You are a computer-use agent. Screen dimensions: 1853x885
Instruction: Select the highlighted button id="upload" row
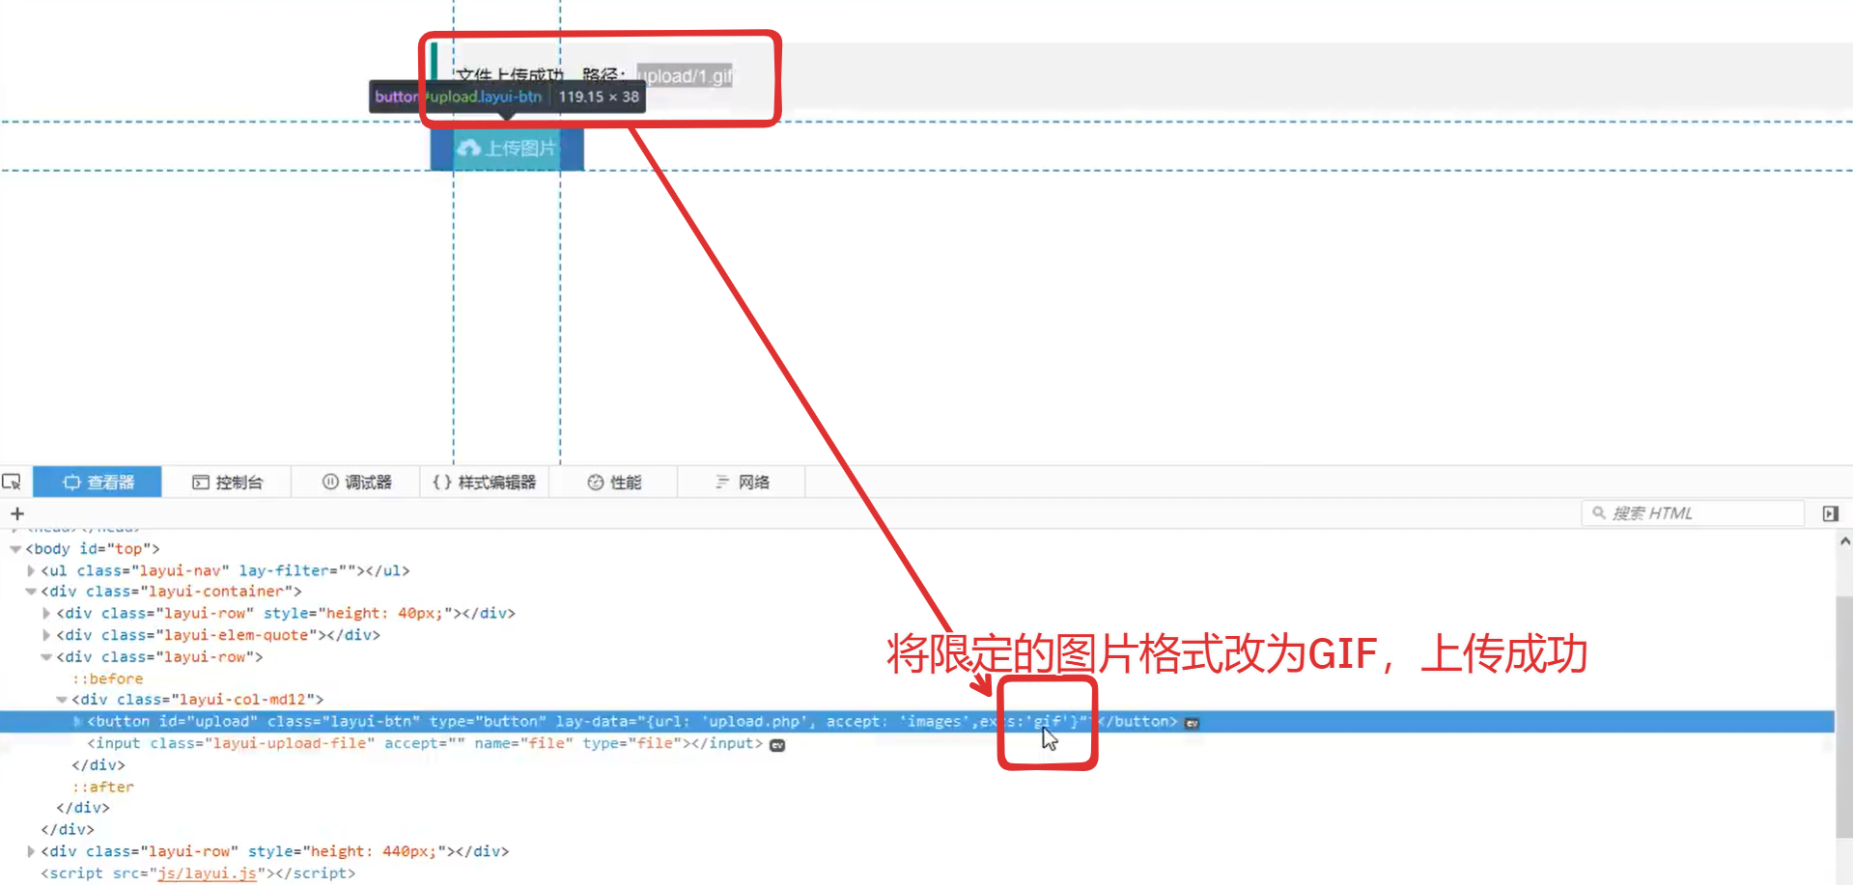click(x=917, y=721)
